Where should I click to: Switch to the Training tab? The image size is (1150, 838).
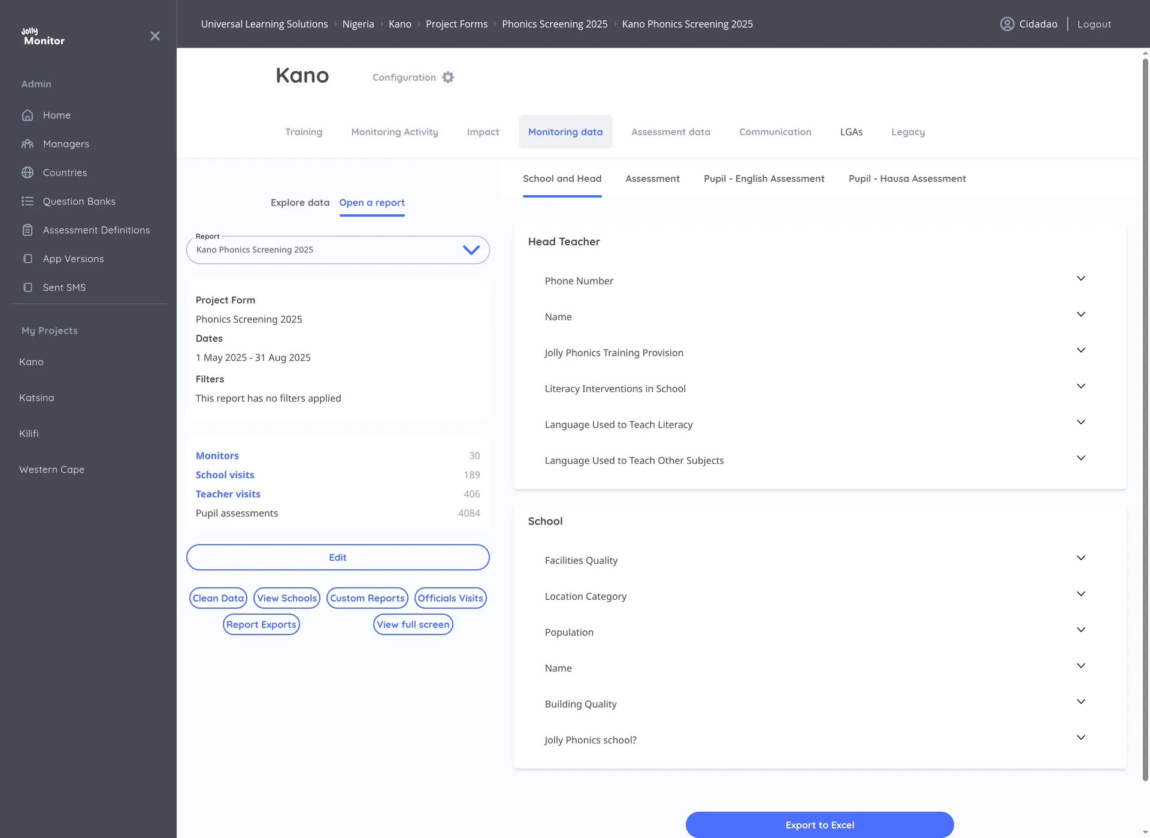(304, 132)
